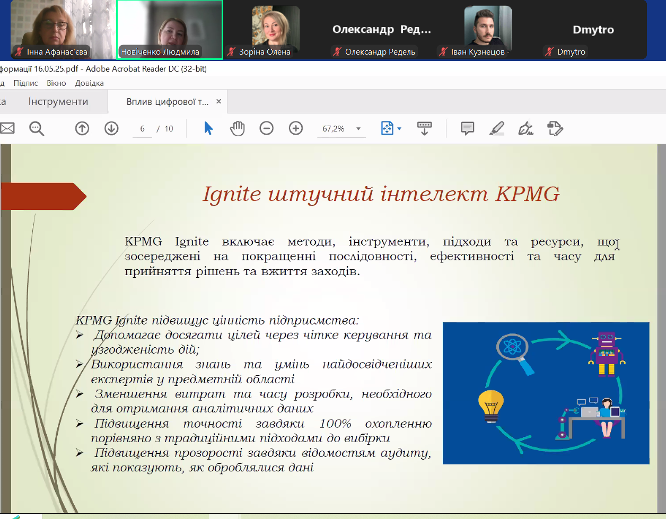Edit the current page number field
The height and width of the screenshot is (519, 666).
[143, 129]
